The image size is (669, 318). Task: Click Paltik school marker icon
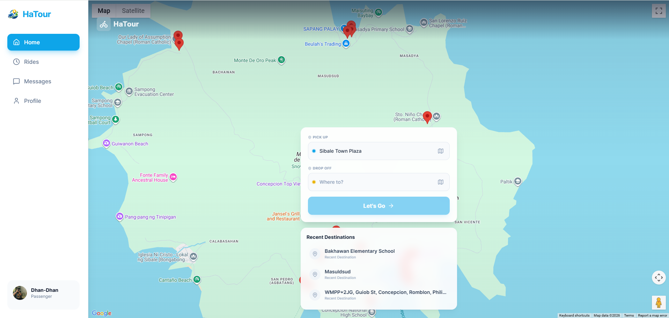point(518,181)
